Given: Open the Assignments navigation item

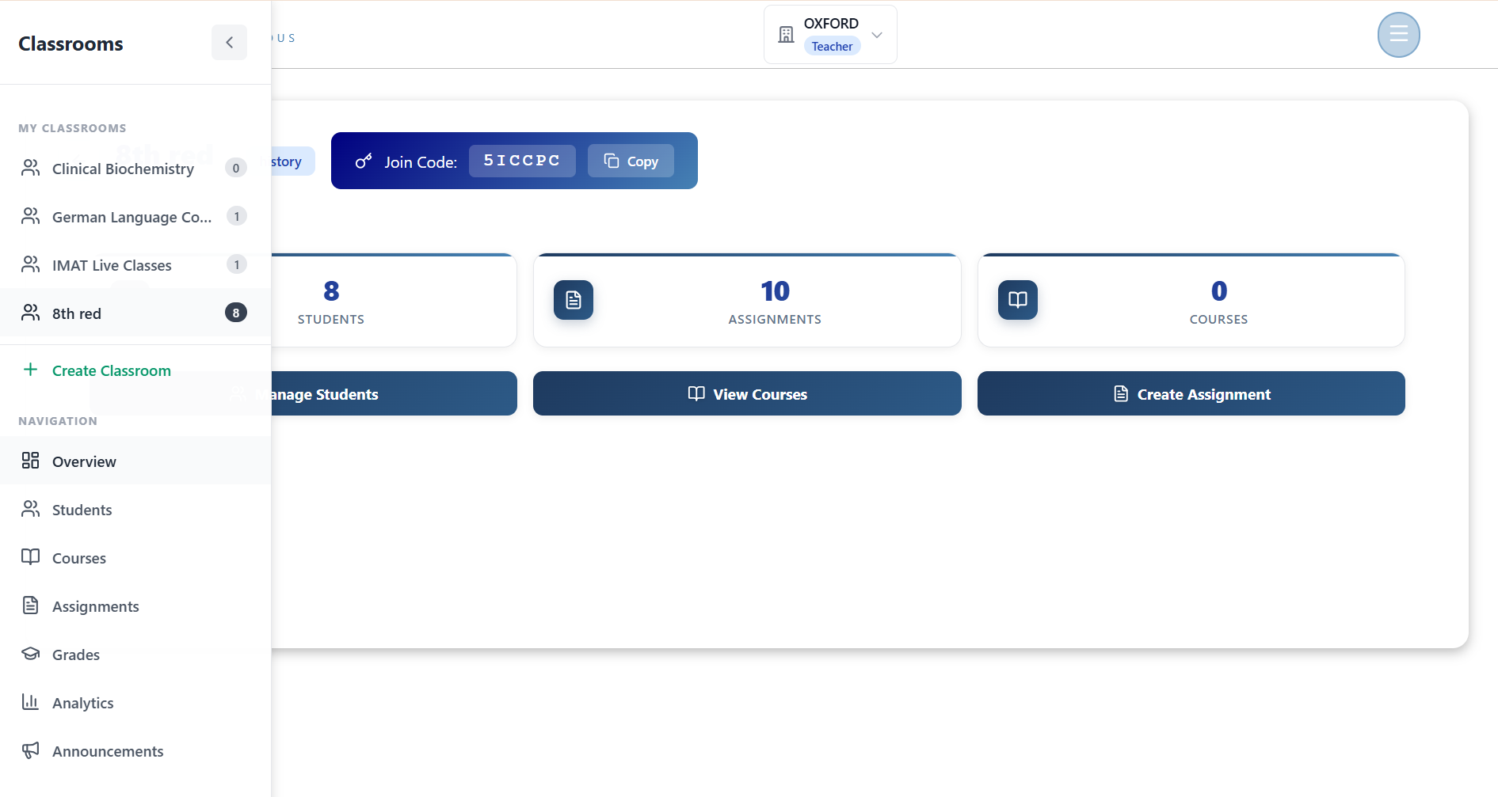Looking at the screenshot, I should pyautogui.click(x=135, y=606).
